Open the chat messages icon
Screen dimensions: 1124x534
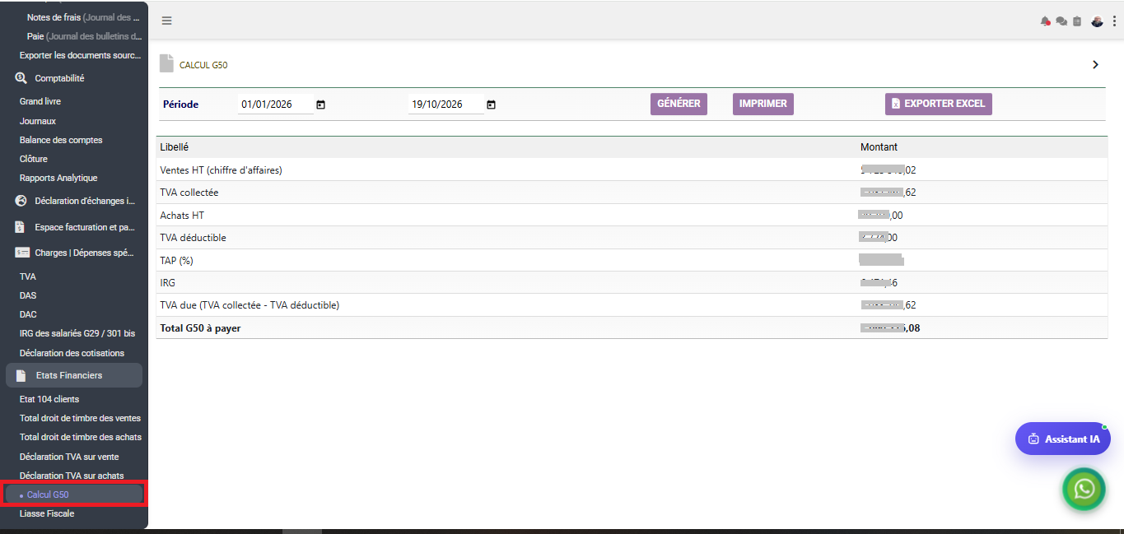point(1061,21)
